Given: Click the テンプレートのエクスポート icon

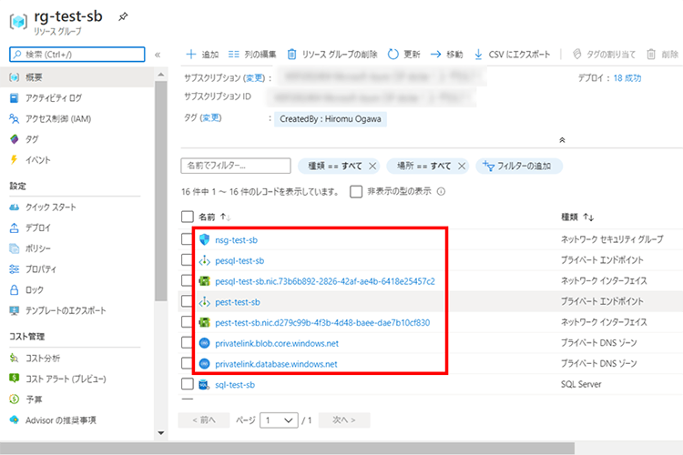Looking at the screenshot, I should tap(15, 310).
